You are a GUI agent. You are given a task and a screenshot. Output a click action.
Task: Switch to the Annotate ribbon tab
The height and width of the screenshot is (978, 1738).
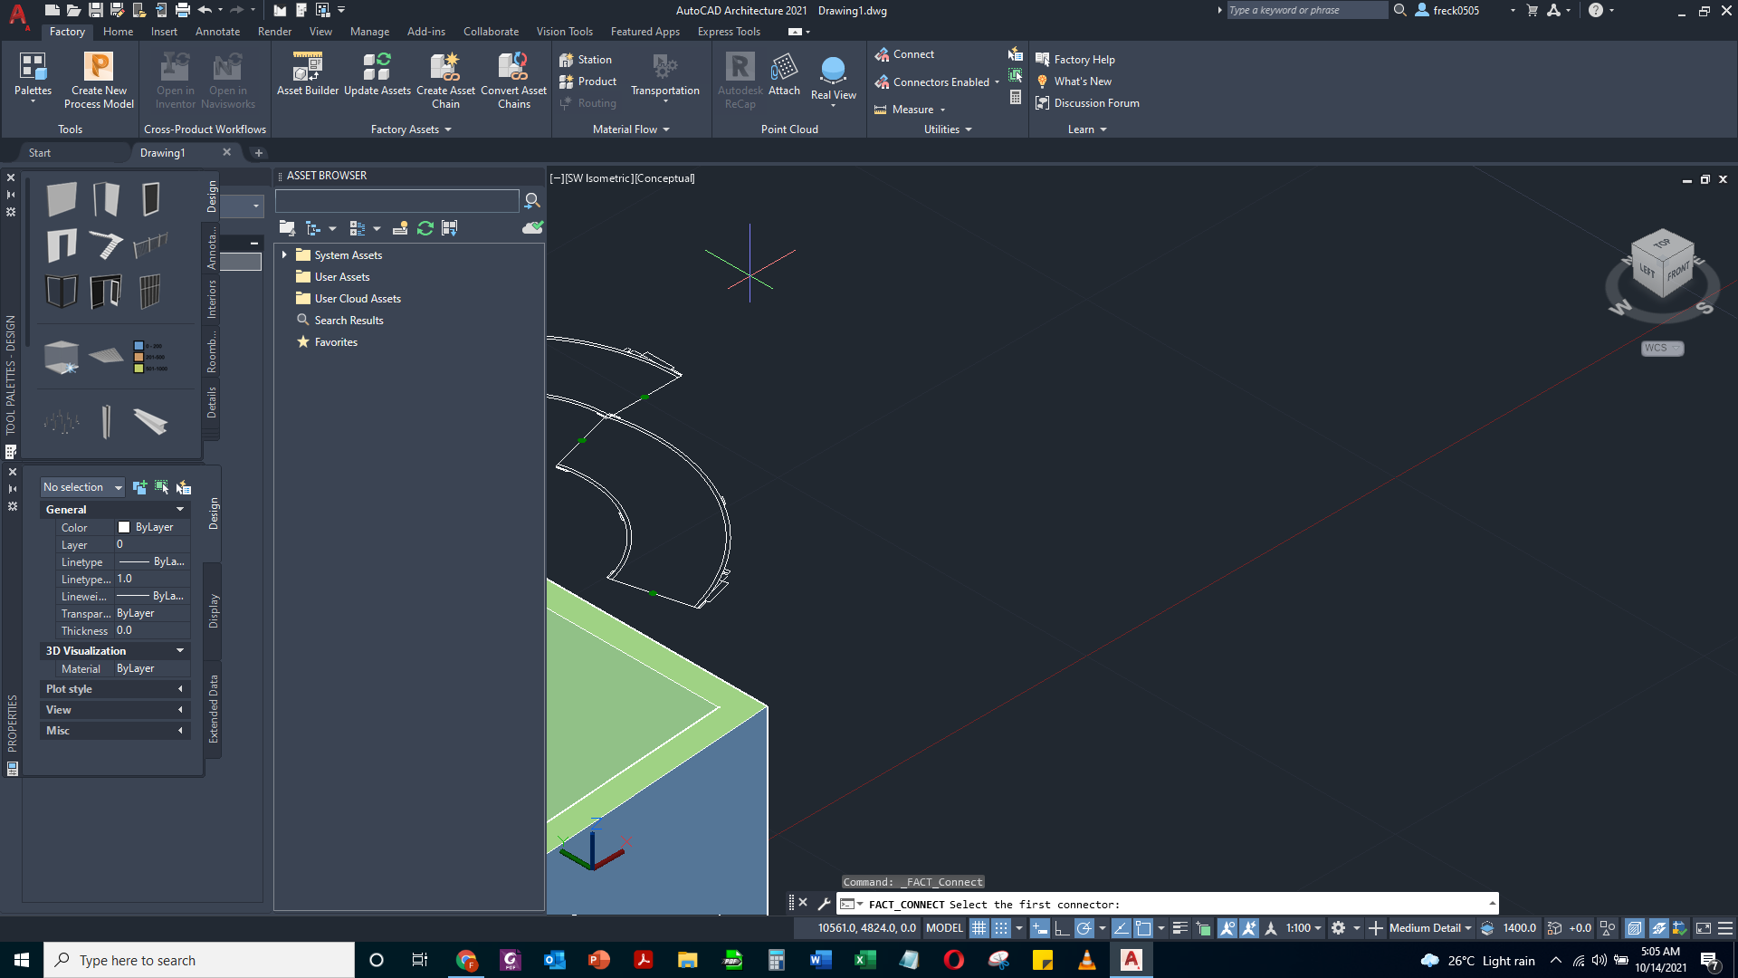(217, 31)
